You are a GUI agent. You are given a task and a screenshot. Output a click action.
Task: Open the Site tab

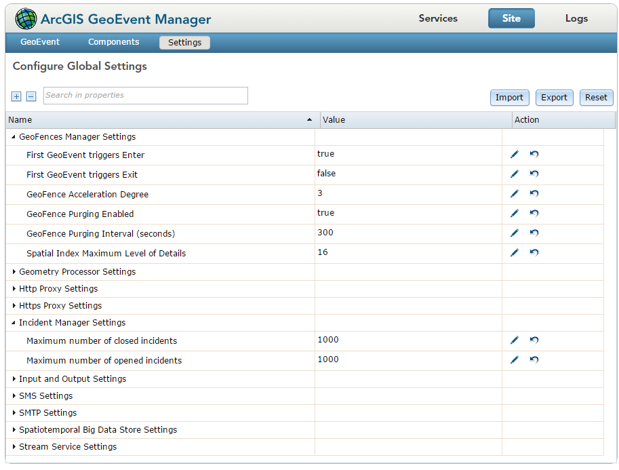pyautogui.click(x=511, y=18)
